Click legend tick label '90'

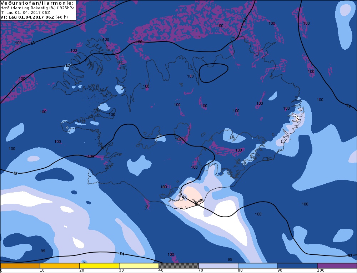[280, 270]
